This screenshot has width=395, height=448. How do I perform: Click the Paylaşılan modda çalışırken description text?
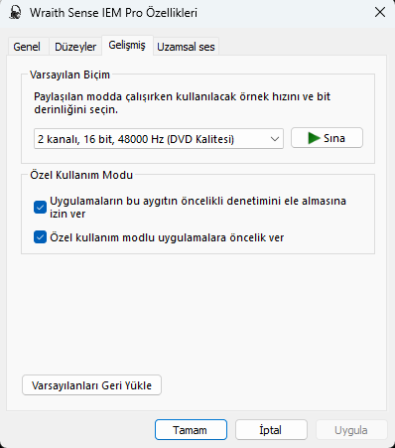click(x=183, y=103)
